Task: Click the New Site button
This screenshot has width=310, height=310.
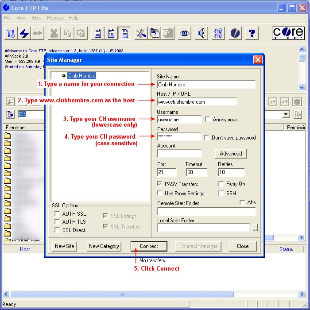Action: tap(65, 246)
